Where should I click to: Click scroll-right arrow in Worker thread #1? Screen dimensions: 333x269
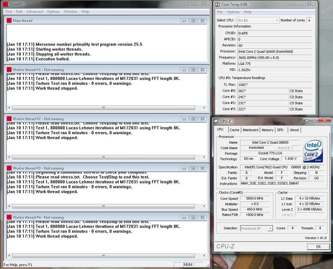point(204,108)
